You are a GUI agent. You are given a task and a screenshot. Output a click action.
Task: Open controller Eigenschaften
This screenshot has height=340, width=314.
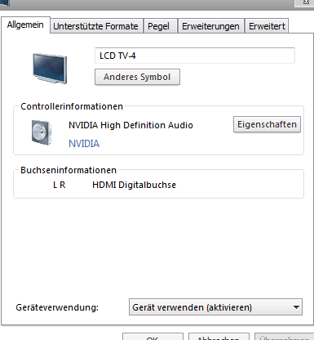(x=267, y=124)
